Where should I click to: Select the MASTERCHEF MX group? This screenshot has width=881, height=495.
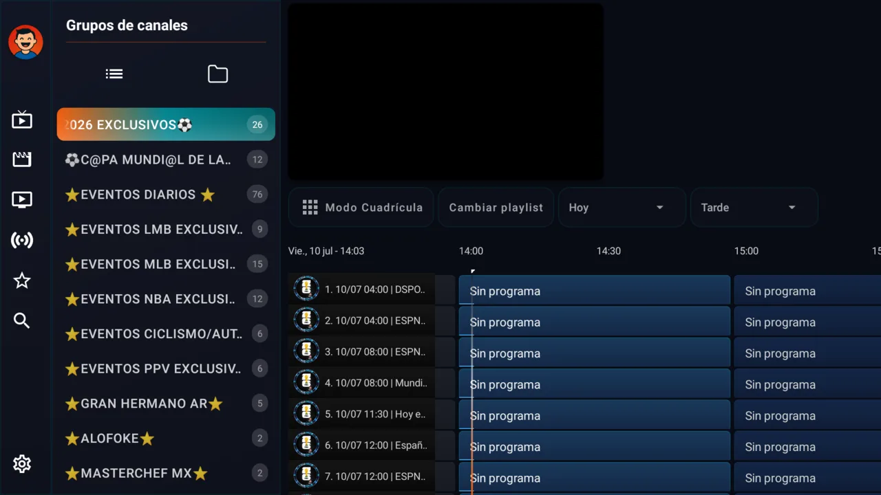point(166,473)
